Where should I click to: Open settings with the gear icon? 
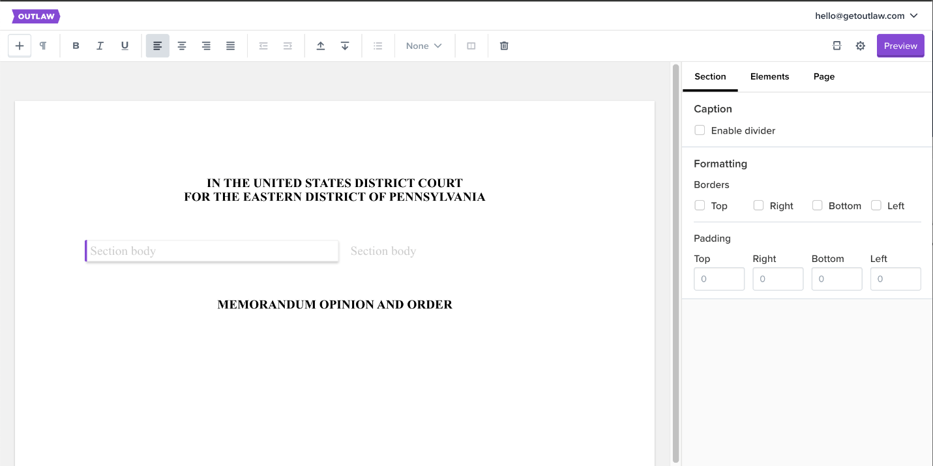861,46
